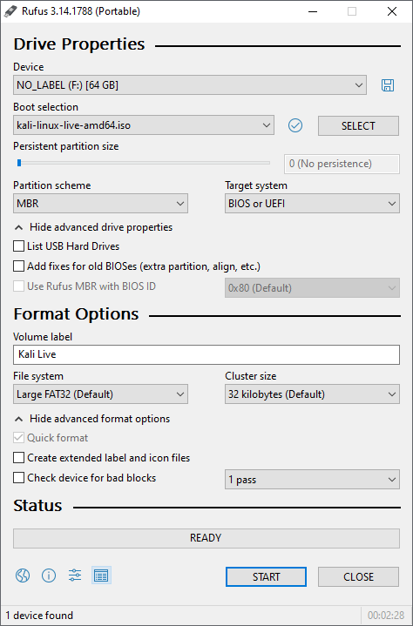Open the 0x80 (Default) BIOS ID dropdown
This screenshot has height=626, width=413.
point(312,288)
